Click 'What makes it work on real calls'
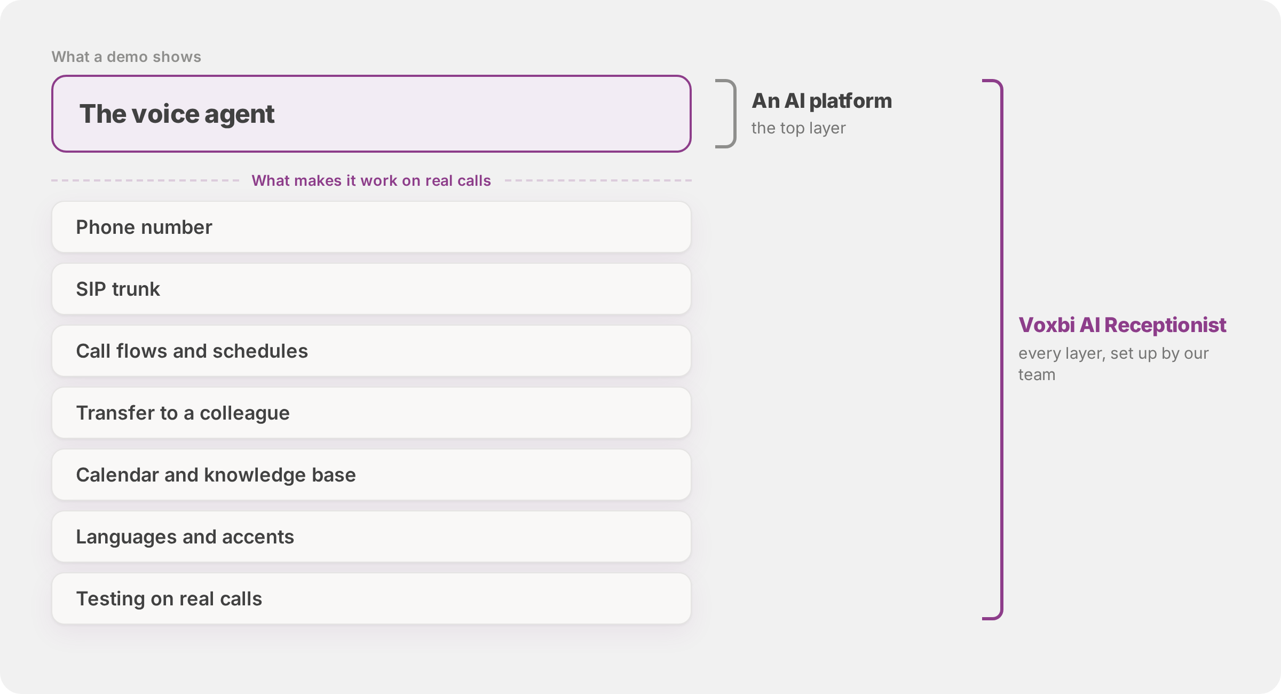This screenshot has width=1281, height=694. (371, 180)
